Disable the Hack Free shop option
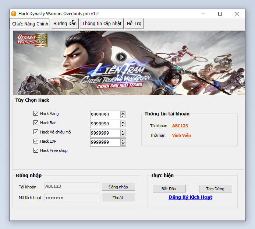 [36, 150]
